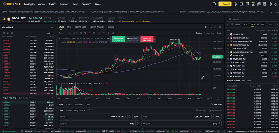Open the user profile icon
279x133 pixels.
click(x=236, y=4)
